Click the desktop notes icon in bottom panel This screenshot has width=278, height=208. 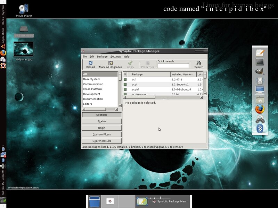tap(142, 201)
